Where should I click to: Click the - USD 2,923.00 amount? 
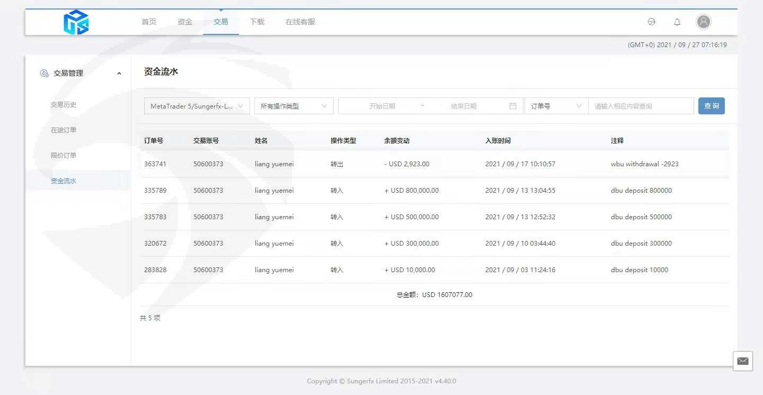(407, 164)
